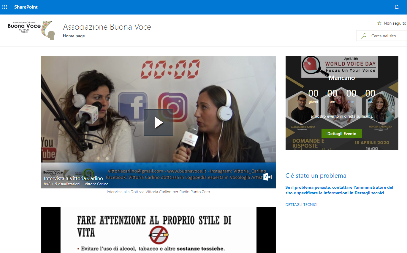The height and width of the screenshot is (253, 407).
Task: Click the 5 visualizzazioni count
Action: 67,184
